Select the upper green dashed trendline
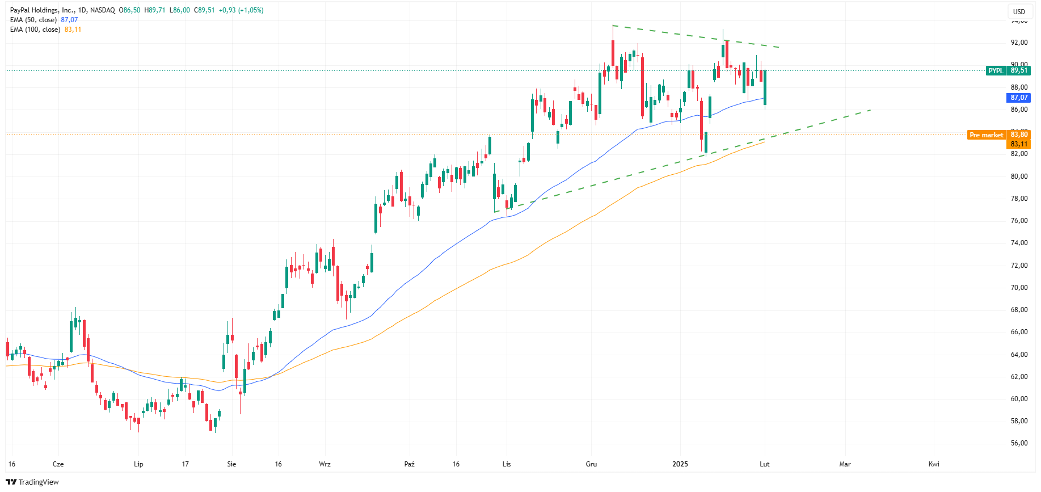 [x=696, y=36]
